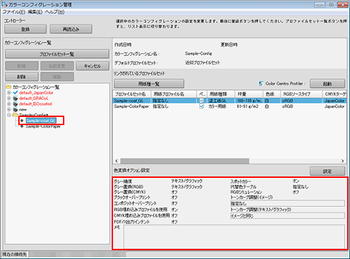Click the 再読込み button
350x259 pixels.
tap(71, 29)
